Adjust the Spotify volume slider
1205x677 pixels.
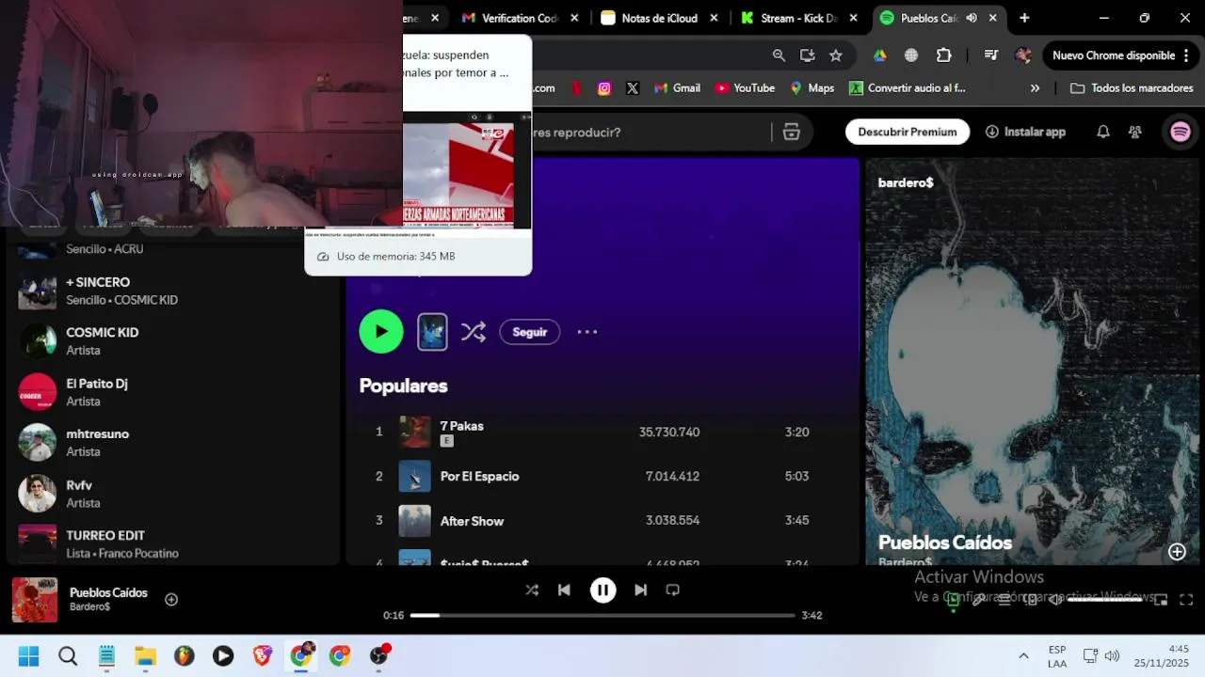1105,599
